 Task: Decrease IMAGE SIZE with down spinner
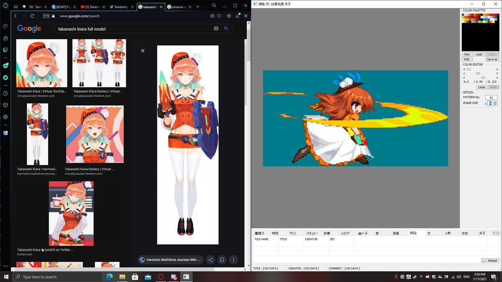[495, 104]
